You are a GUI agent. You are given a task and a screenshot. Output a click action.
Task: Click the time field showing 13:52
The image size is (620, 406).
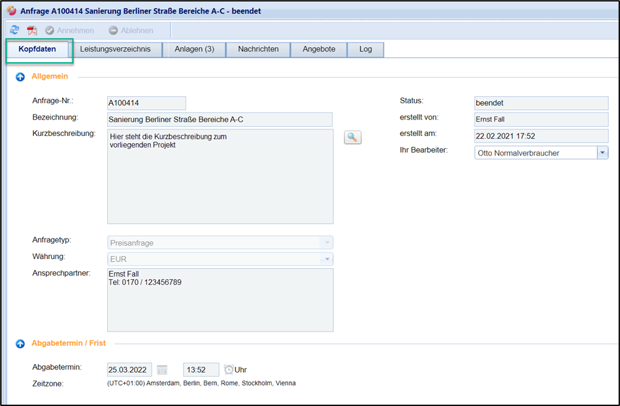[201, 369]
